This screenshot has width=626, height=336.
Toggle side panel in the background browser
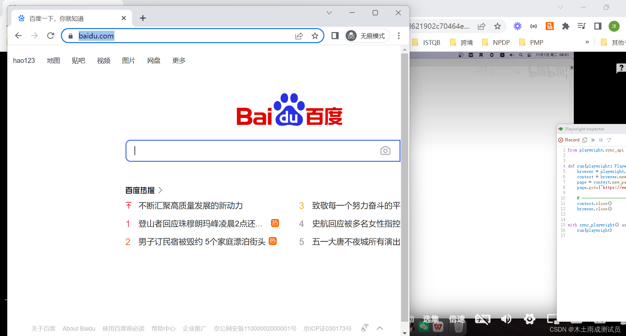pos(598,26)
